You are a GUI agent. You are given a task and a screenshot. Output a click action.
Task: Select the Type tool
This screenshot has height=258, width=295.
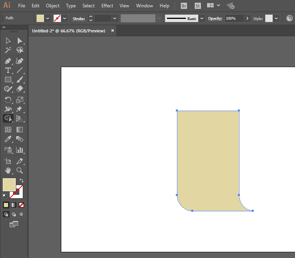8,70
